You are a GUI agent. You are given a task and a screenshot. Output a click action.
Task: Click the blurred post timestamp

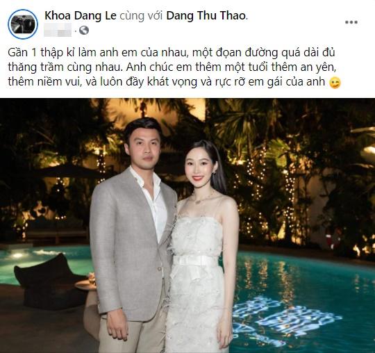pos(58,30)
